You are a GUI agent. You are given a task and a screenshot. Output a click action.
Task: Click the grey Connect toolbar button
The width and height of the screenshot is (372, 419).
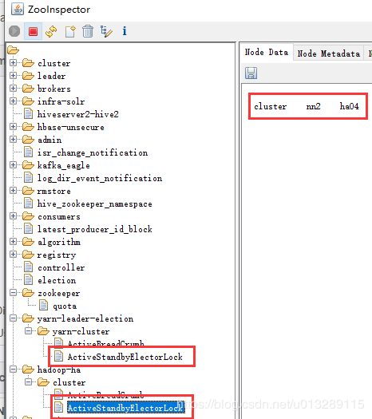(x=14, y=31)
